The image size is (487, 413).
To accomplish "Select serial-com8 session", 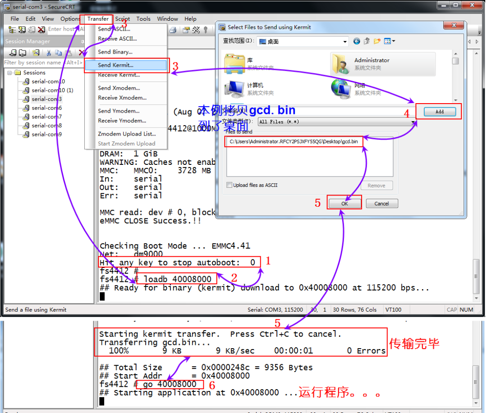I will [x=46, y=126].
